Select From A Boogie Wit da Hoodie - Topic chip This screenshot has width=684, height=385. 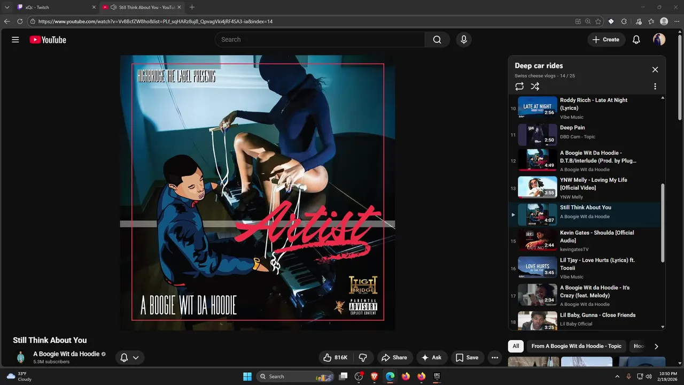[x=576, y=346]
